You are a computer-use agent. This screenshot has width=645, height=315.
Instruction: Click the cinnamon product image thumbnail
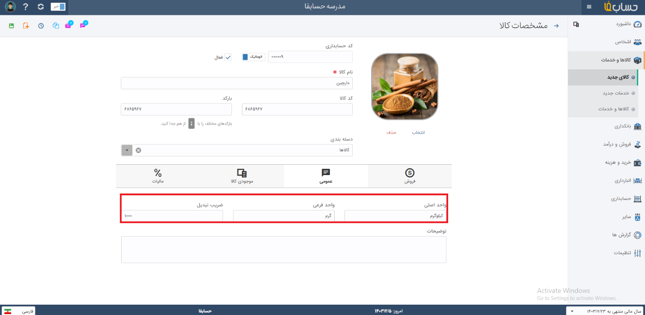pyautogui.click(x=405, y=86)
